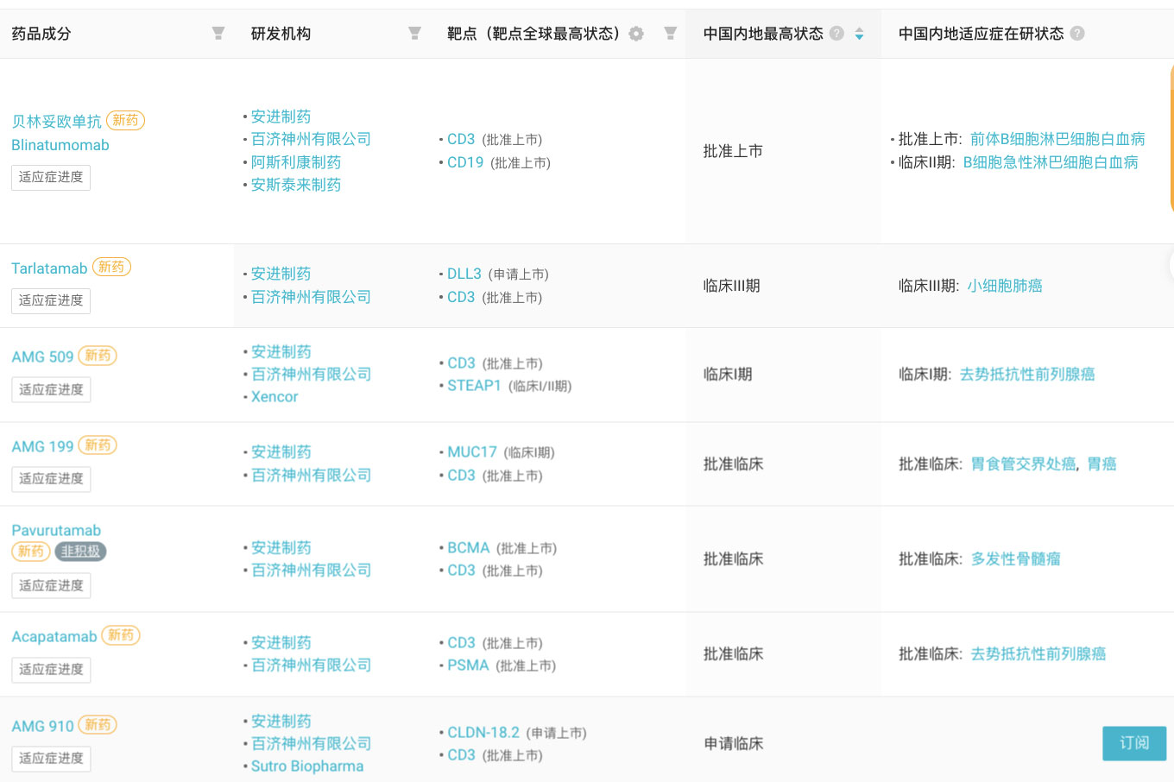The width and height of the screenshot is (1174, 782).
Task: Click 申请临床 status in AMG 910 row
Action: [x=734, y=743]
